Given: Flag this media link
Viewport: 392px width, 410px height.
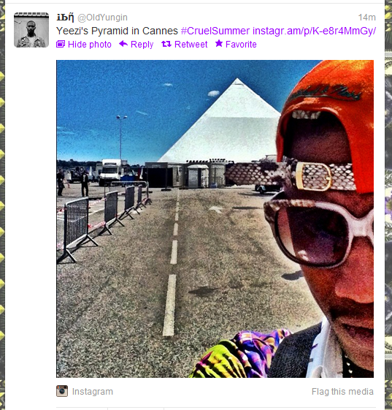Looking at the screenshot, I should click(342, 392).
